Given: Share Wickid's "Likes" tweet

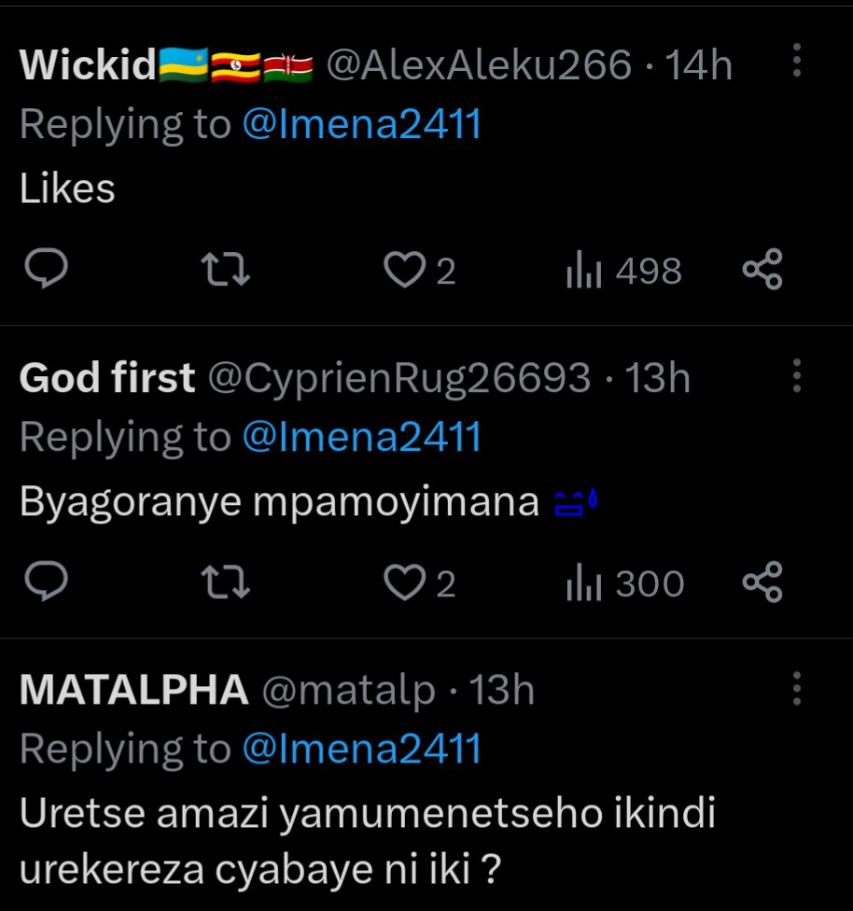Looking at the screenshot, I should 762,271.
